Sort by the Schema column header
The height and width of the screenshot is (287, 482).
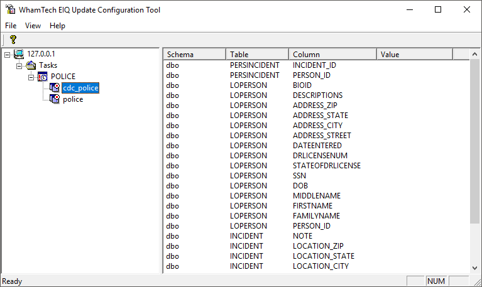click(x=194, y=55)
